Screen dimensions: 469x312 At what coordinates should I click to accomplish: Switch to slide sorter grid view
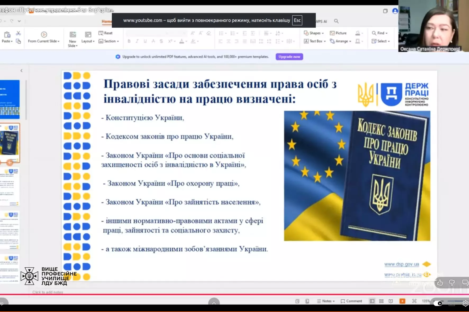pyautogui.click(x=381, y=301)
